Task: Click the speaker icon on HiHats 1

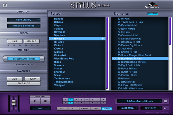Action: point(51,39)
